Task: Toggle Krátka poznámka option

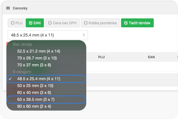Action: tap(100, 23)
